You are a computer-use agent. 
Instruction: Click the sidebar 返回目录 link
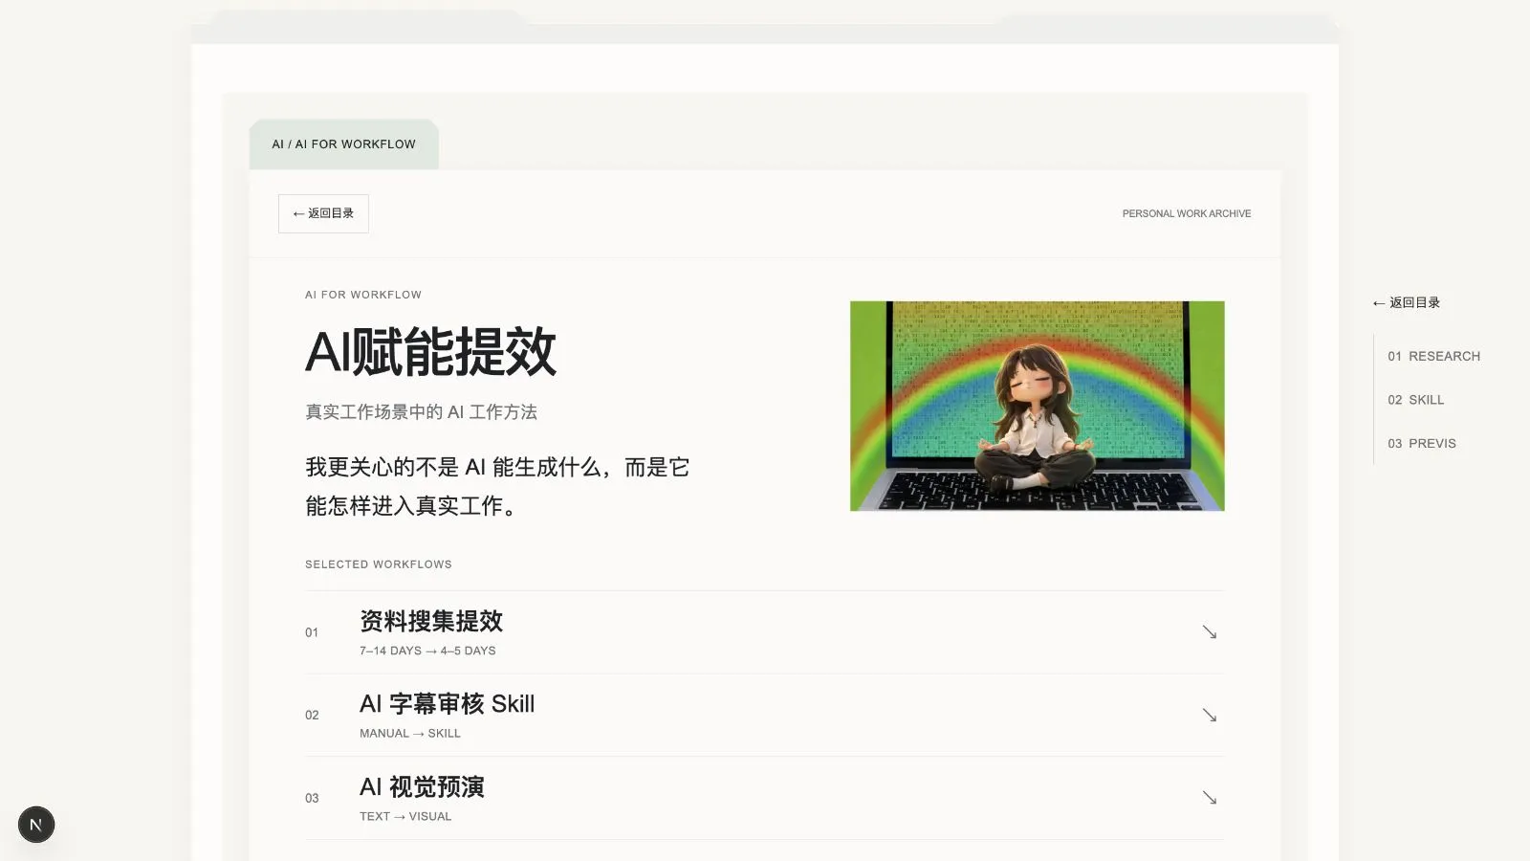(x=1406, y=302)
